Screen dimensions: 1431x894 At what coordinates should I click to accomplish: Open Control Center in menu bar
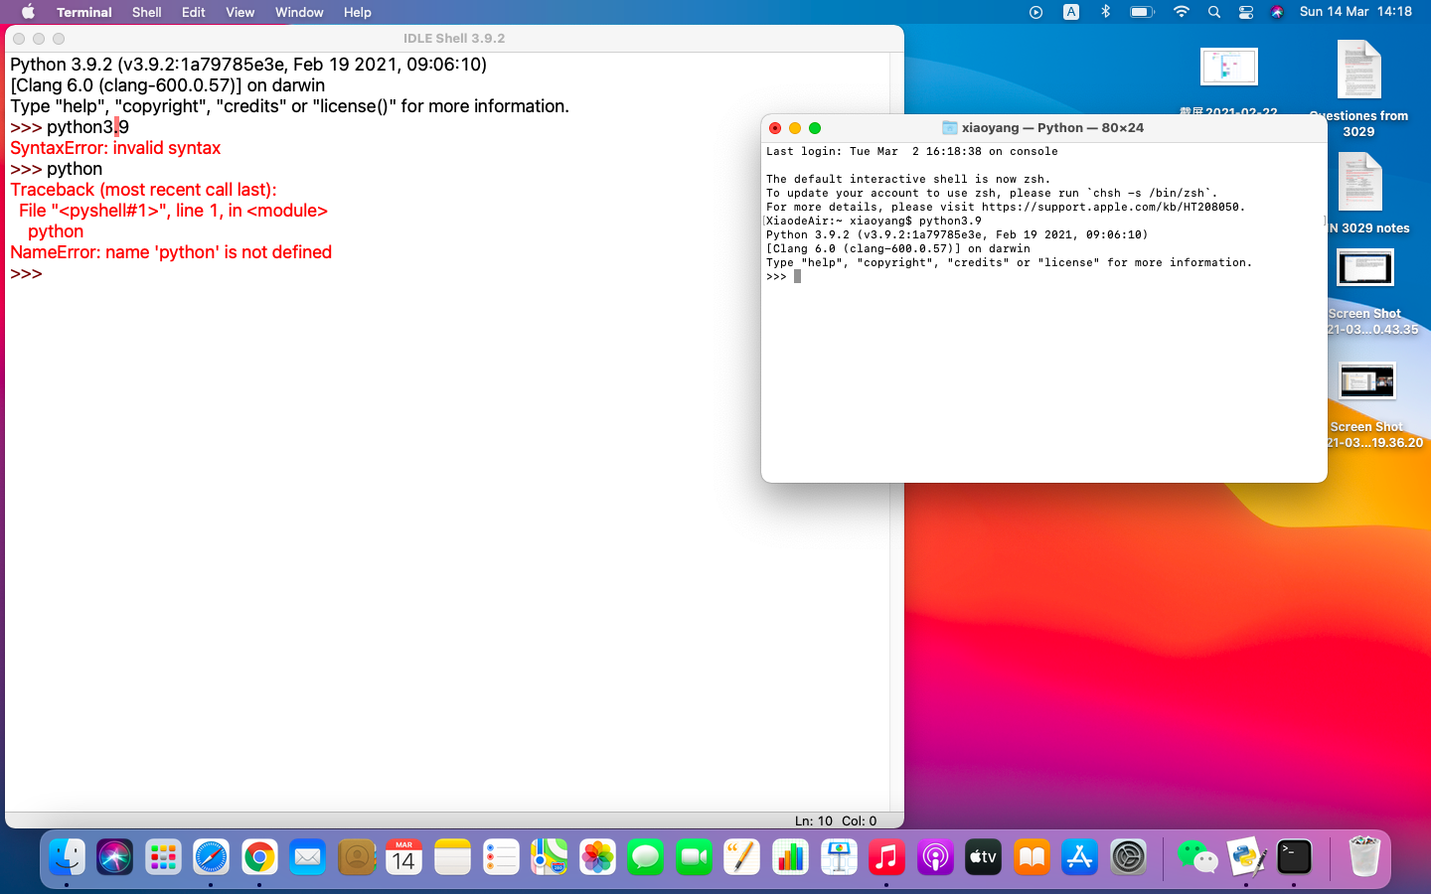1246,12
